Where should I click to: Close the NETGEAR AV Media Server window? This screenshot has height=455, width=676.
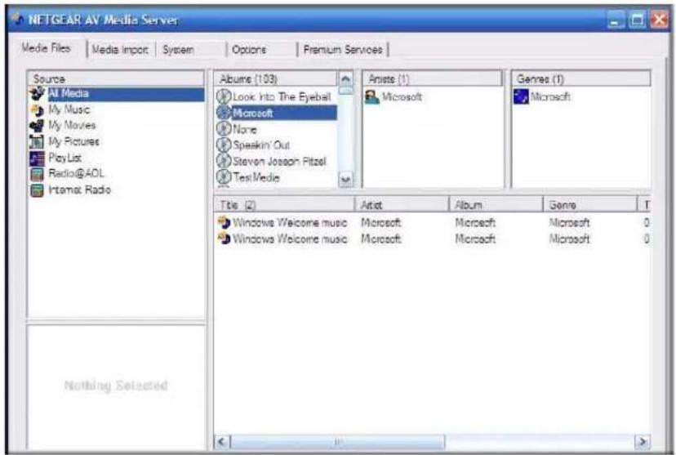pyautogui.click(x=660, y=20)
